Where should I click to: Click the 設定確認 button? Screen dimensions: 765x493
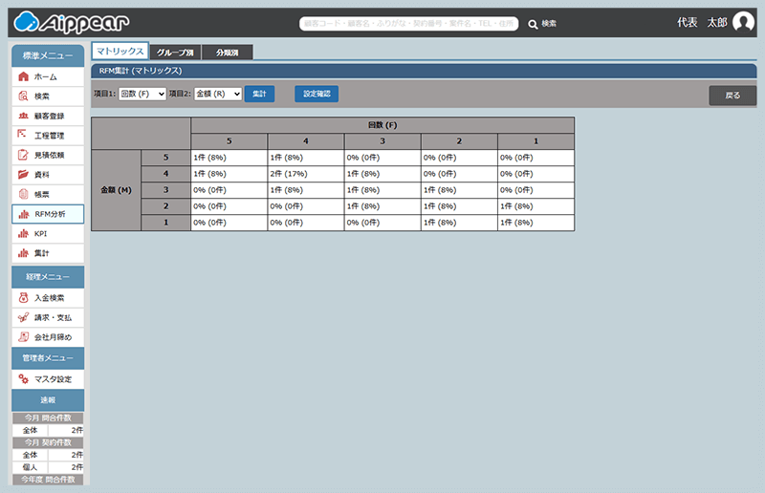click(316, 95)
